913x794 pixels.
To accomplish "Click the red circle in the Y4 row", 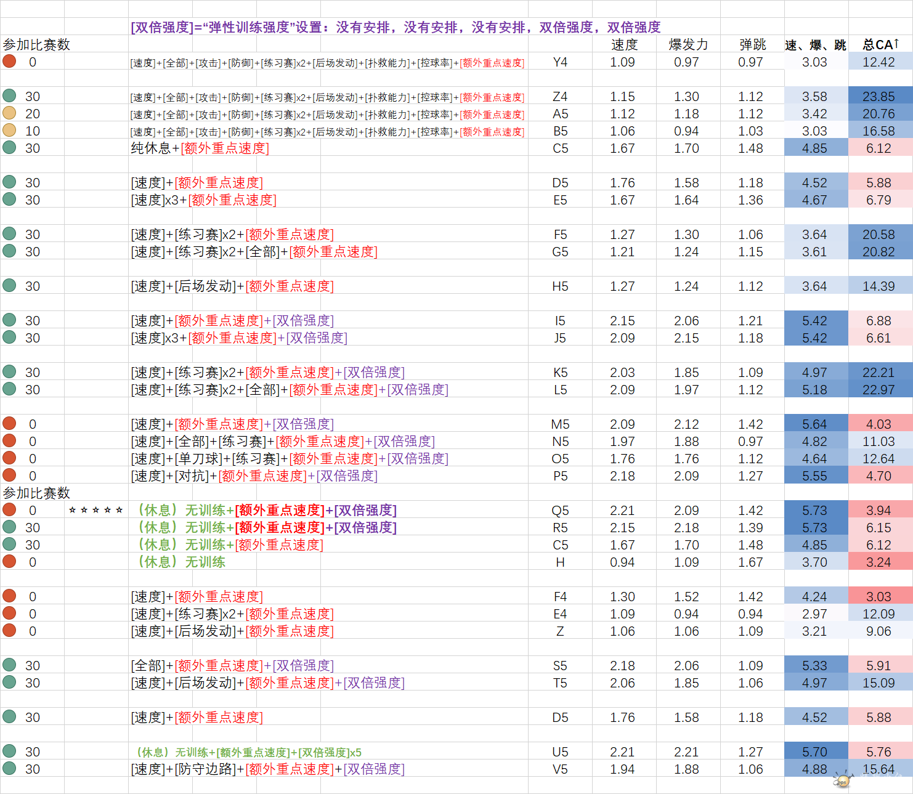I will coord(9,62).
